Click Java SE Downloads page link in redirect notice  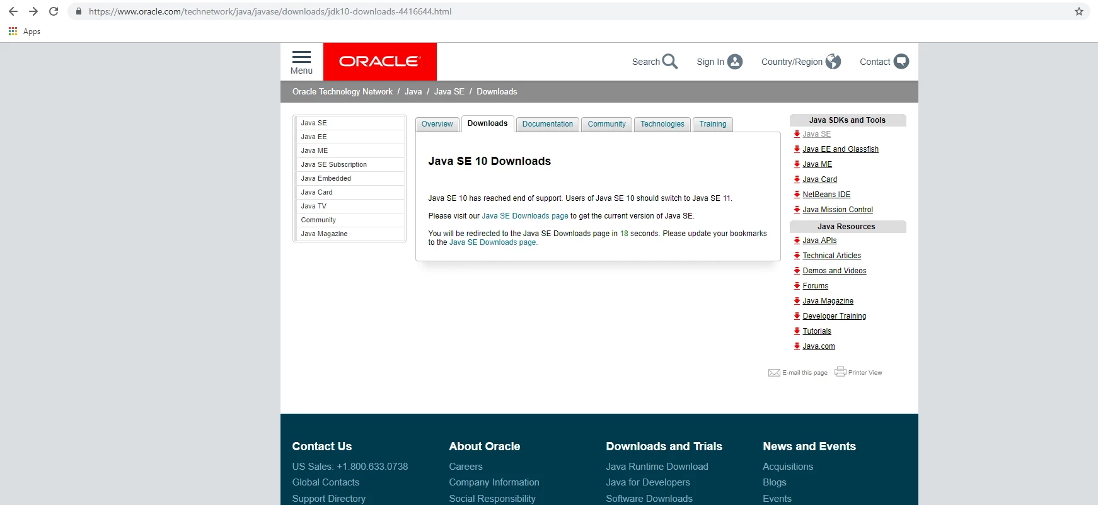(493, 242)
